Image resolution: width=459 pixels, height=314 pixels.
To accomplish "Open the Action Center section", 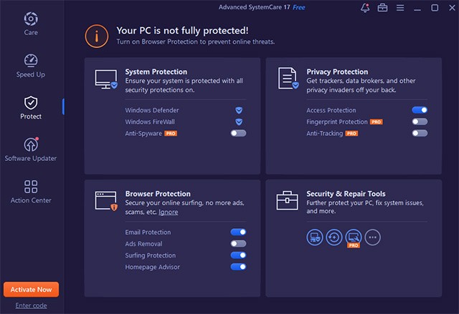I will [31, 191].
